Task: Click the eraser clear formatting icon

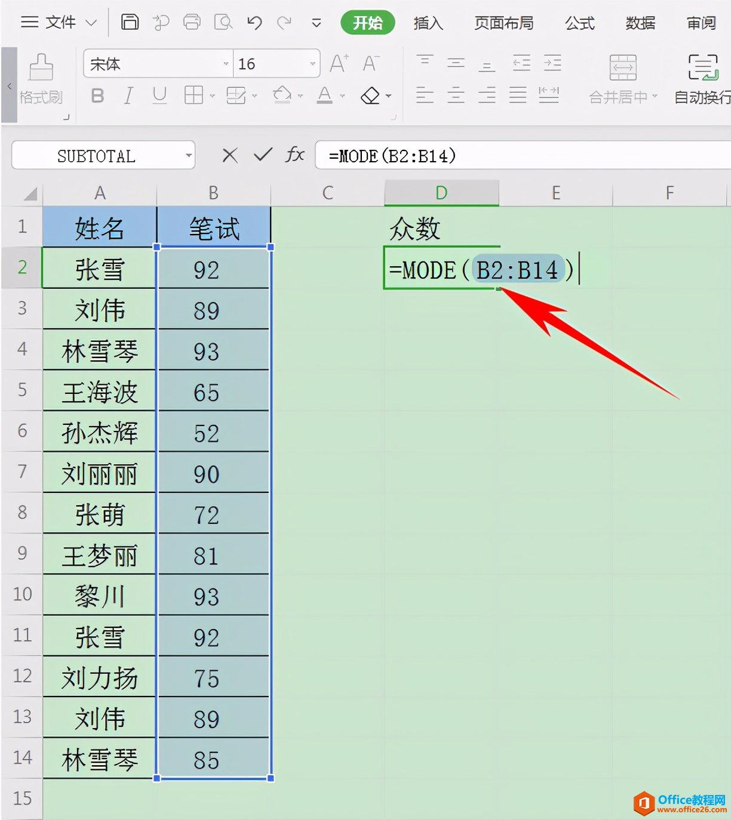Action: pyautogui.click(x=370, y=95)
